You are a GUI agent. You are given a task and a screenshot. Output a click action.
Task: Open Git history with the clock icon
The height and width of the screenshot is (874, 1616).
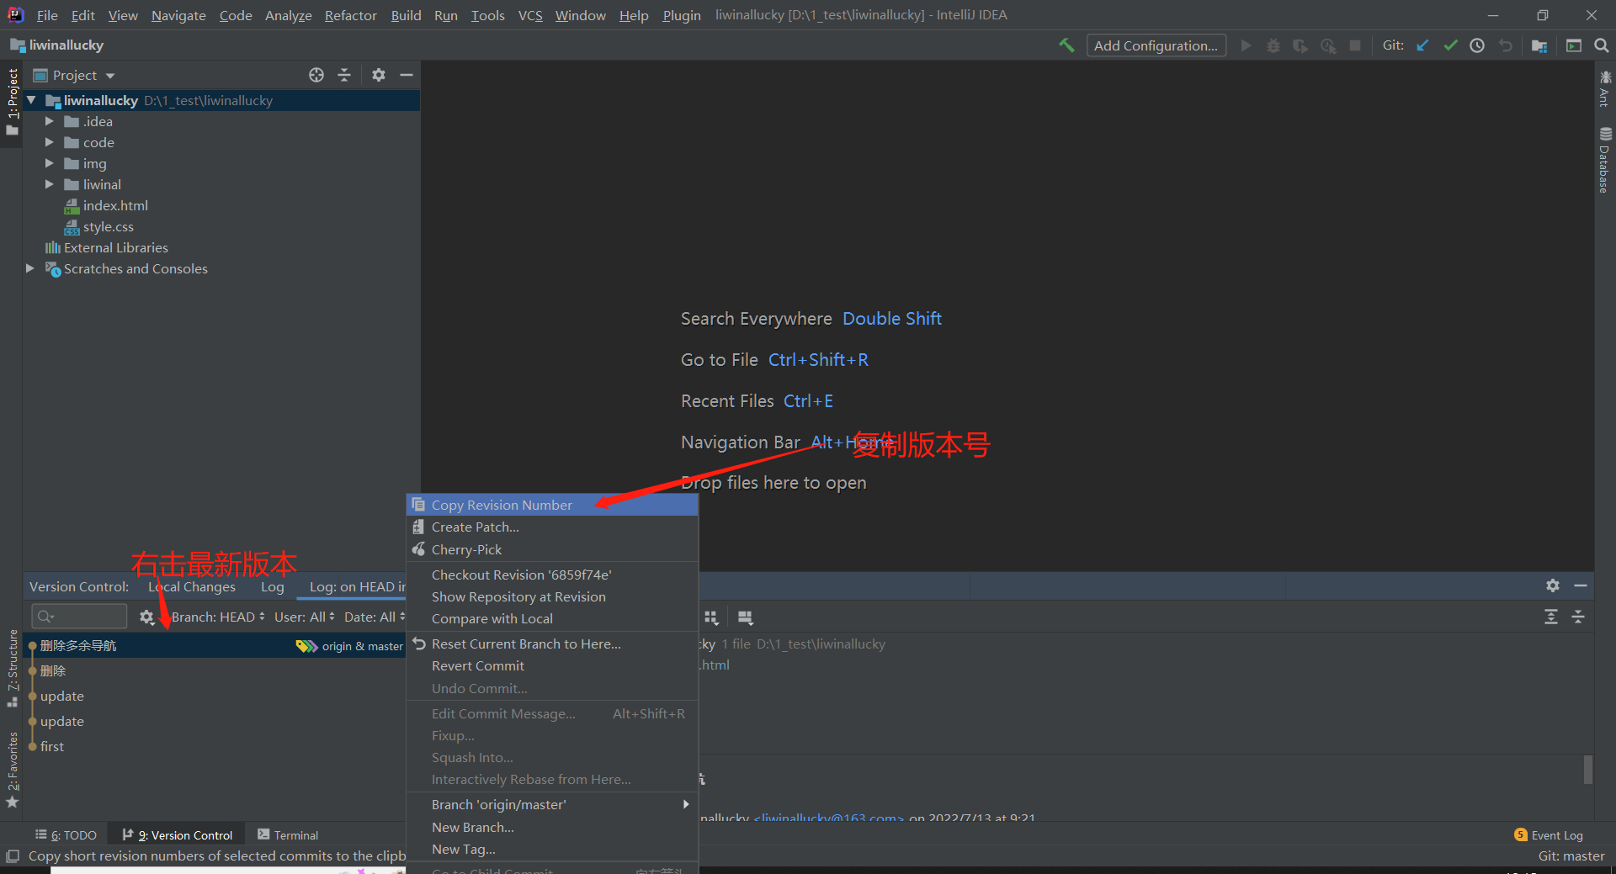1477,45
